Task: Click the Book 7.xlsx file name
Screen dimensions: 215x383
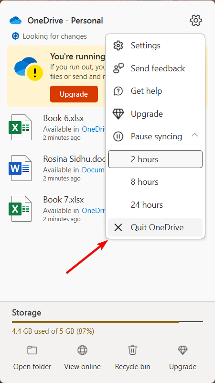Action: pos(64,200)
